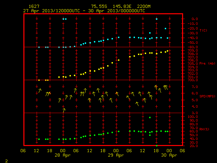Click the T(C) temperature axis label
This screenshot has height=163, width=217.
click(203, 30)
